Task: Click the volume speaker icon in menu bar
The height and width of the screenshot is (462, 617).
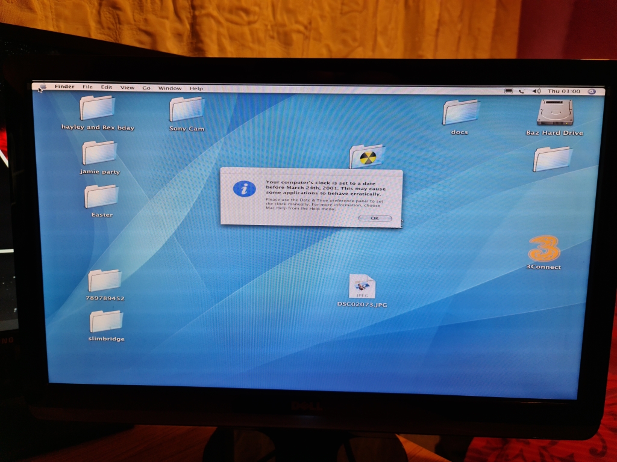Action: coord(536,91)
